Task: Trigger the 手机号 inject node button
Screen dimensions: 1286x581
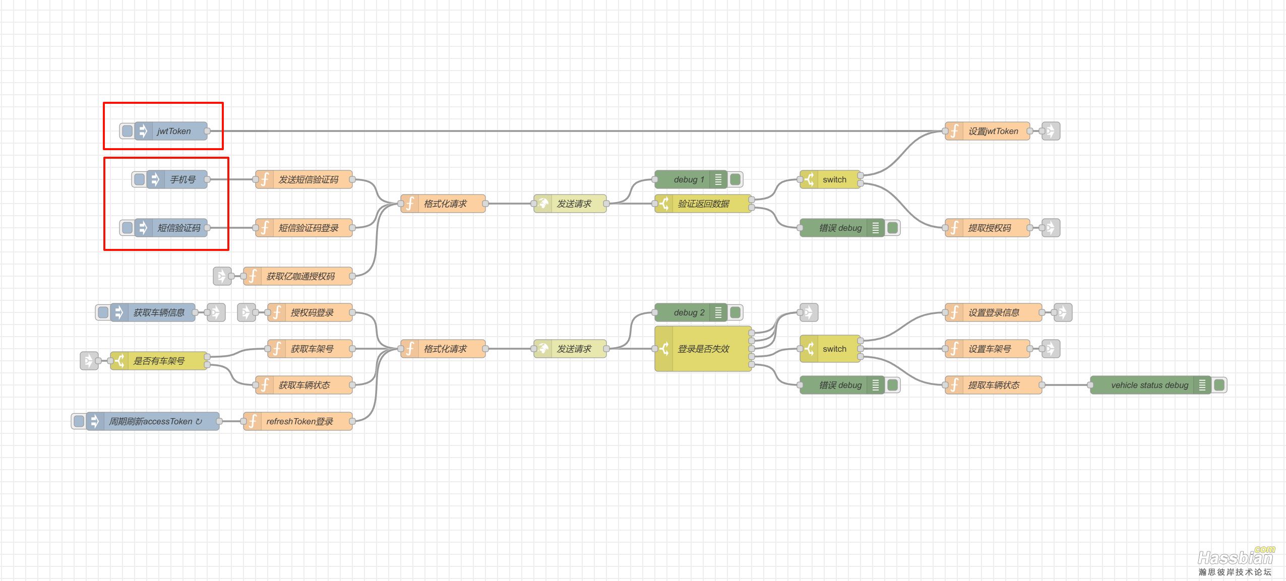Action: click(x=140, y=179)
